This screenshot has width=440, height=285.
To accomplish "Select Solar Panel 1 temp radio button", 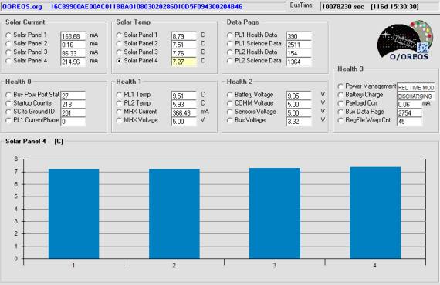I will [x=119, y=35].
